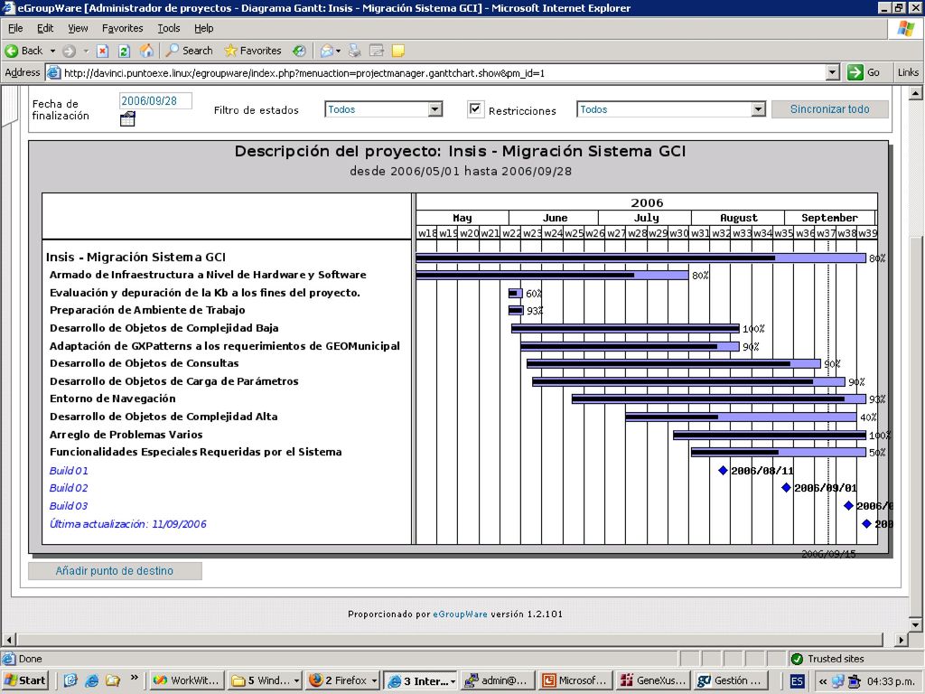Click the green Go arrow button
925x694 pixels.
855,72
